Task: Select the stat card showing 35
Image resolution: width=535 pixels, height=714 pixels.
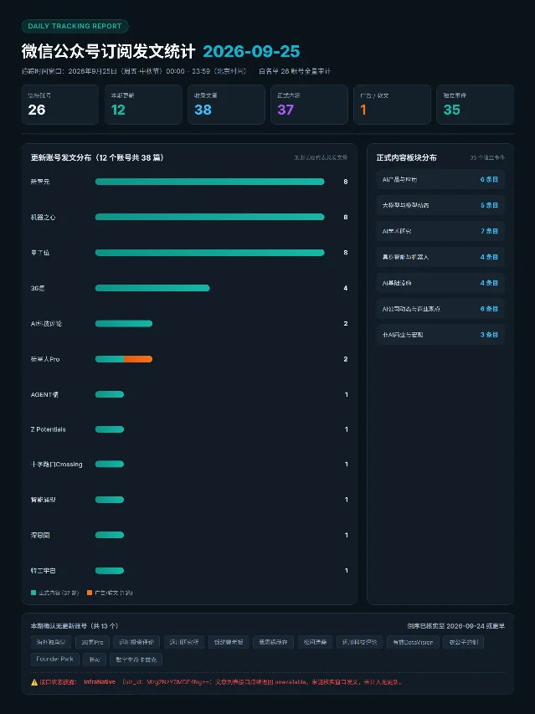Action: tap(475, 105)
